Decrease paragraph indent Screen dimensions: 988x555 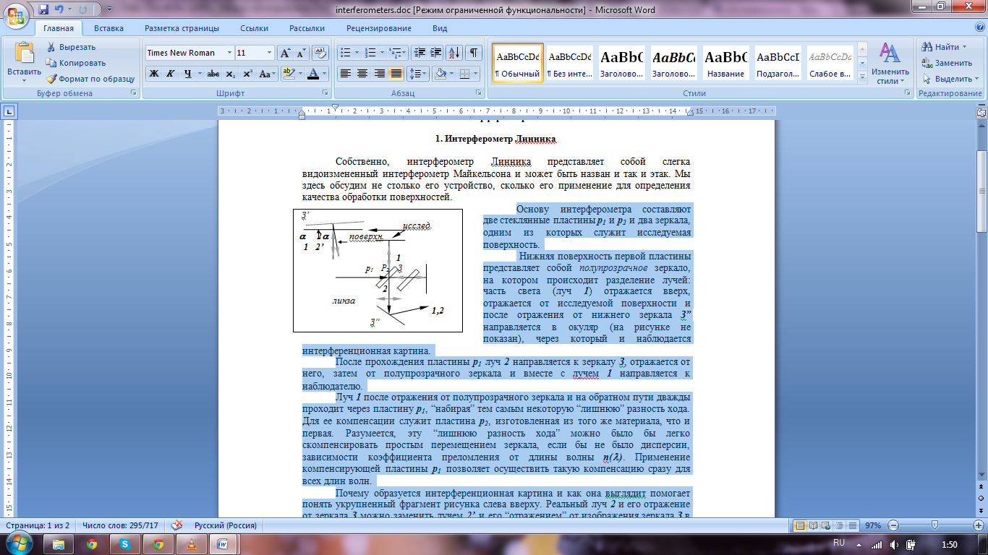tap(420, 53)
